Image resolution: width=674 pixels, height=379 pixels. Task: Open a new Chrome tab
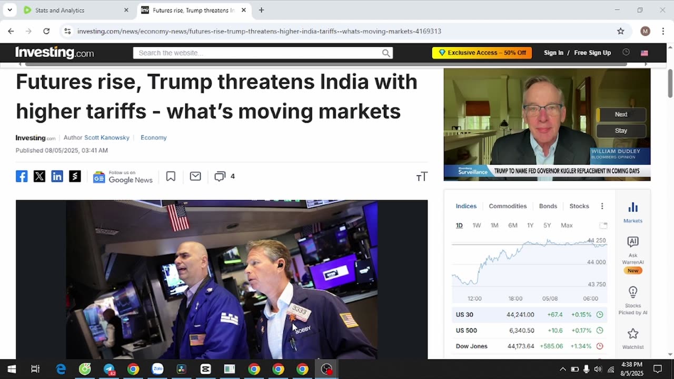pyautogui.click(x=261, y=10)
